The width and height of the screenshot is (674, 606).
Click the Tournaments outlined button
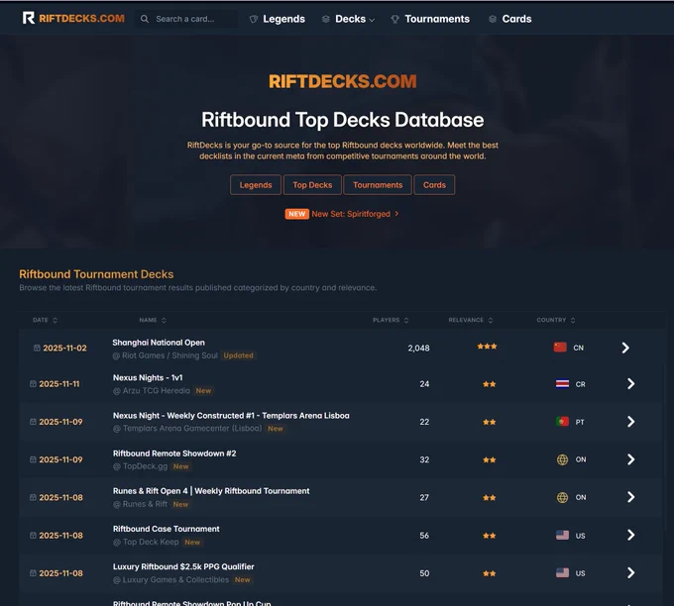(x=378, y=185)
